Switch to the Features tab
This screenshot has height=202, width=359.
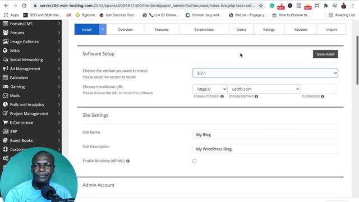click(x=162, y=30)
